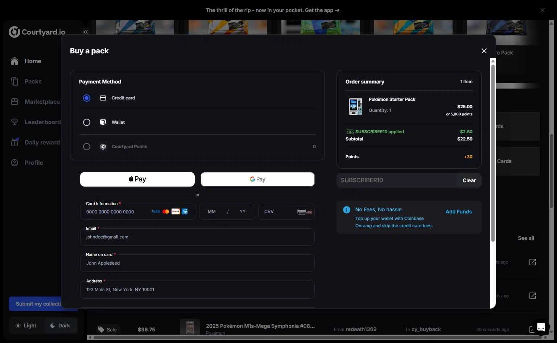557x343 pixels.
Task: Click See all link
Action: [526, 238]
